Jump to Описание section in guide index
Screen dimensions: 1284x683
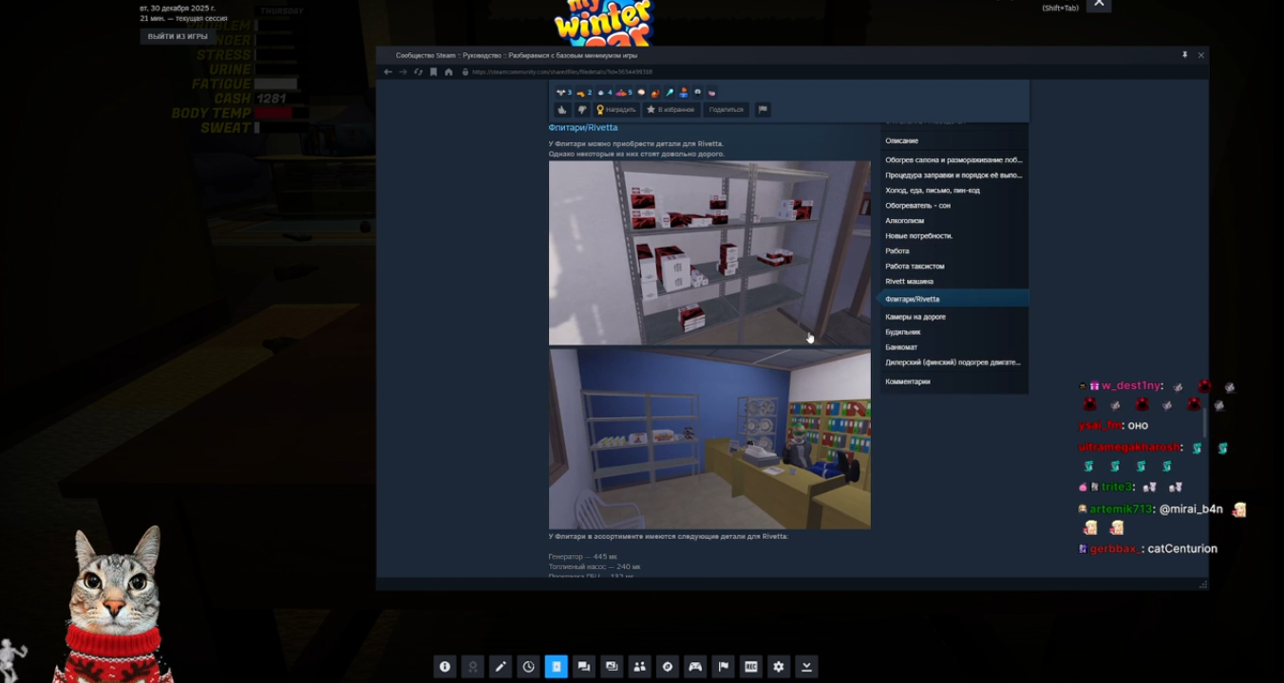(902, 141)
